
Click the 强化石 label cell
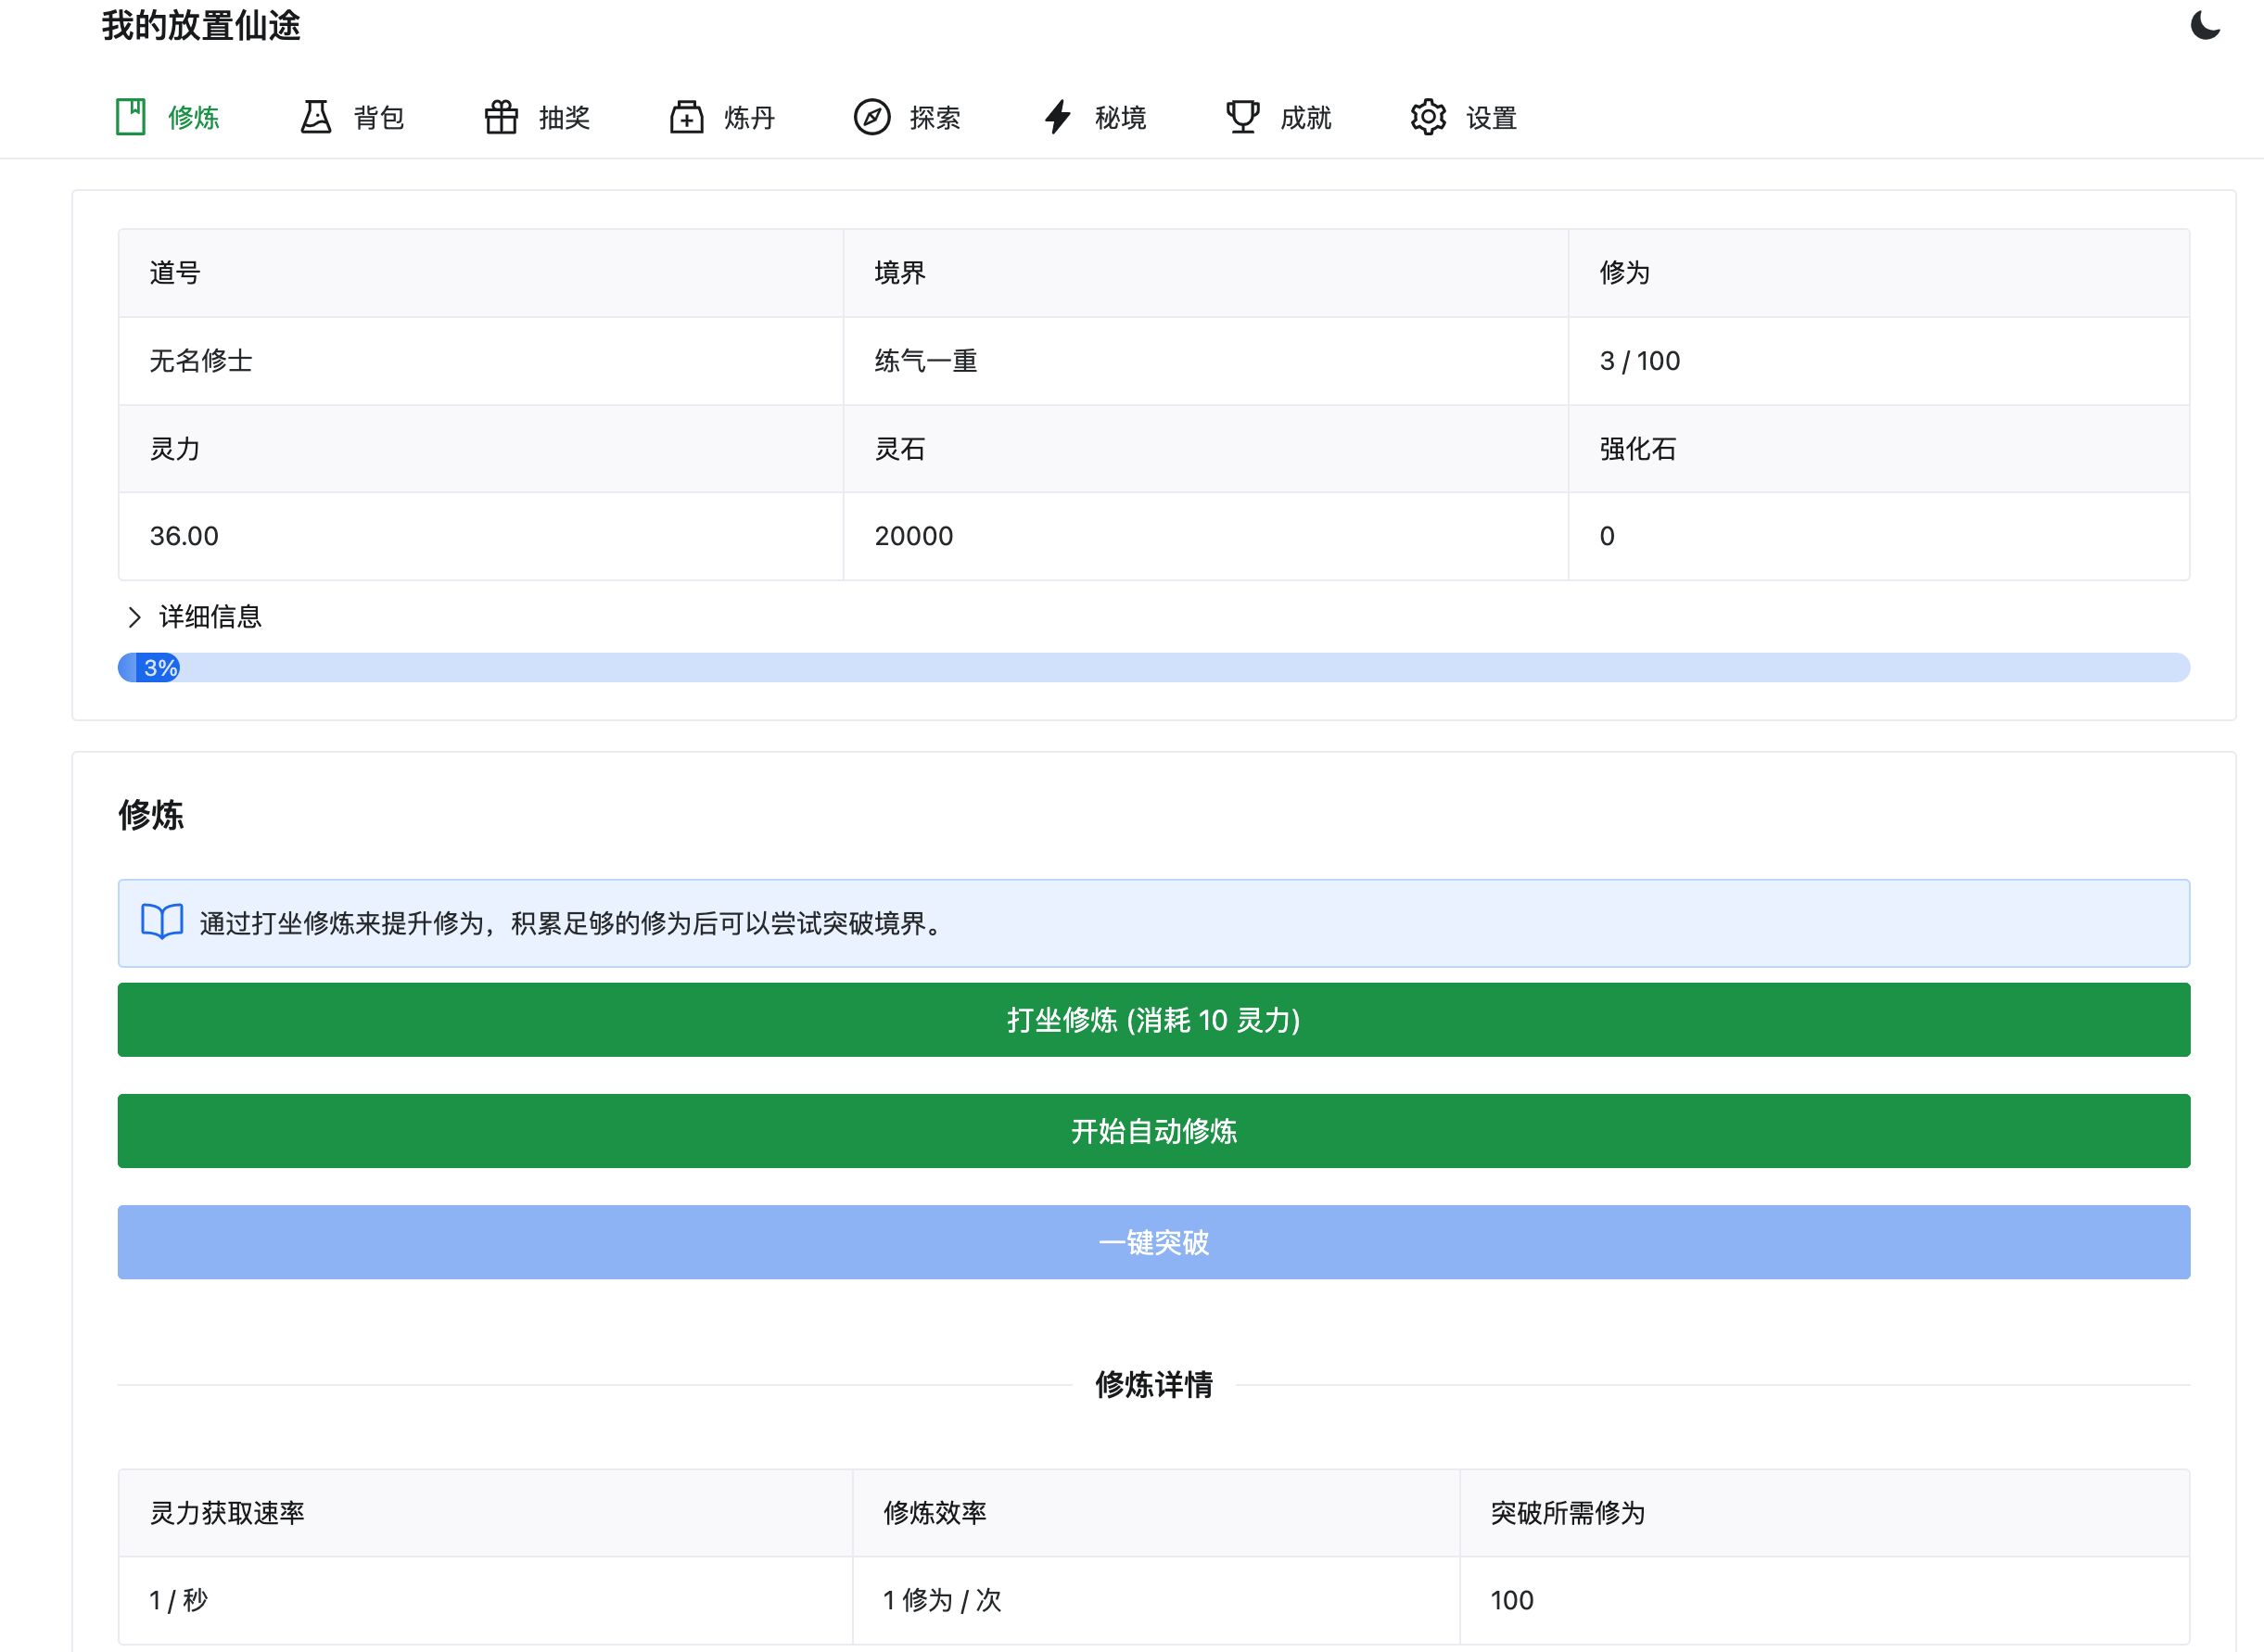point(1879,449)
